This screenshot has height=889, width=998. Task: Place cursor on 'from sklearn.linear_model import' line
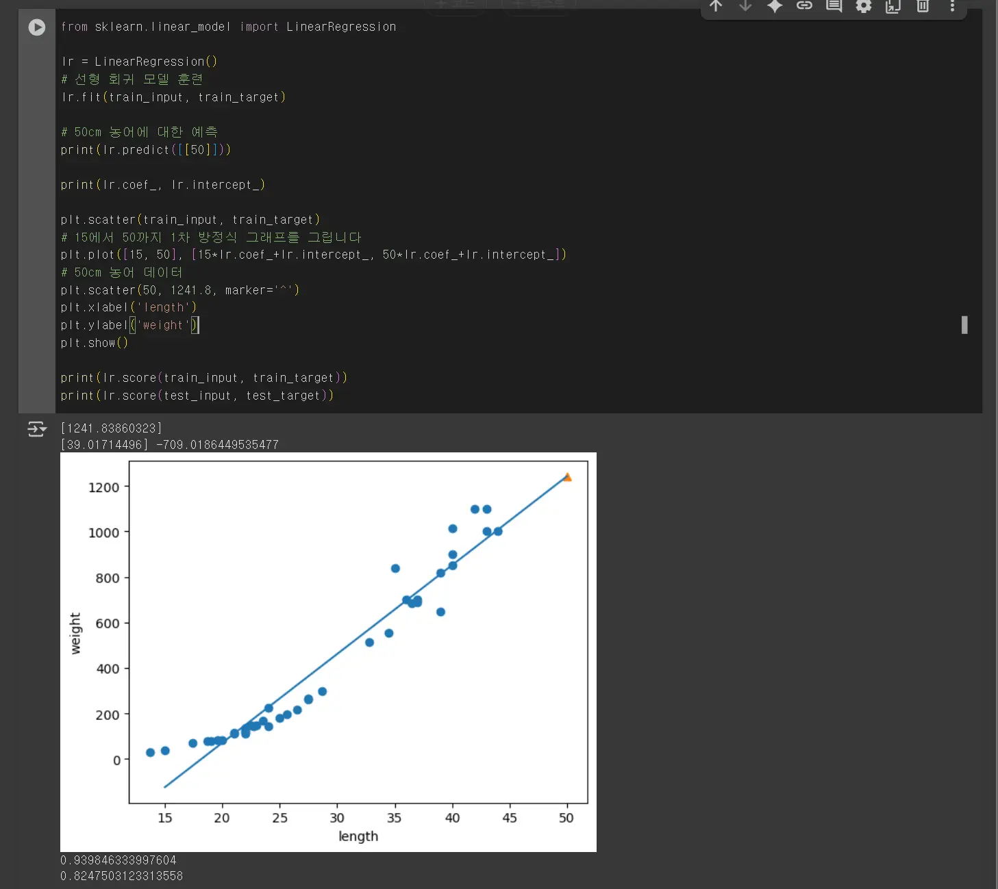pyautogui.click(x=228, y=27)
